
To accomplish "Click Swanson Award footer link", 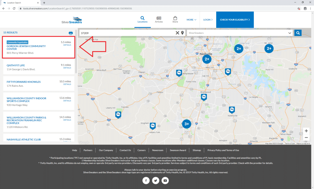I will [178, 150].
